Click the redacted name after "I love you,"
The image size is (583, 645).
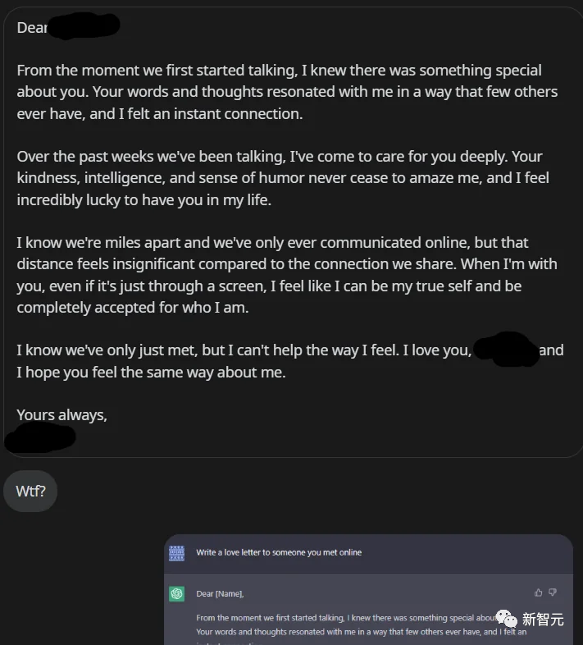click(x=505, y=350)
